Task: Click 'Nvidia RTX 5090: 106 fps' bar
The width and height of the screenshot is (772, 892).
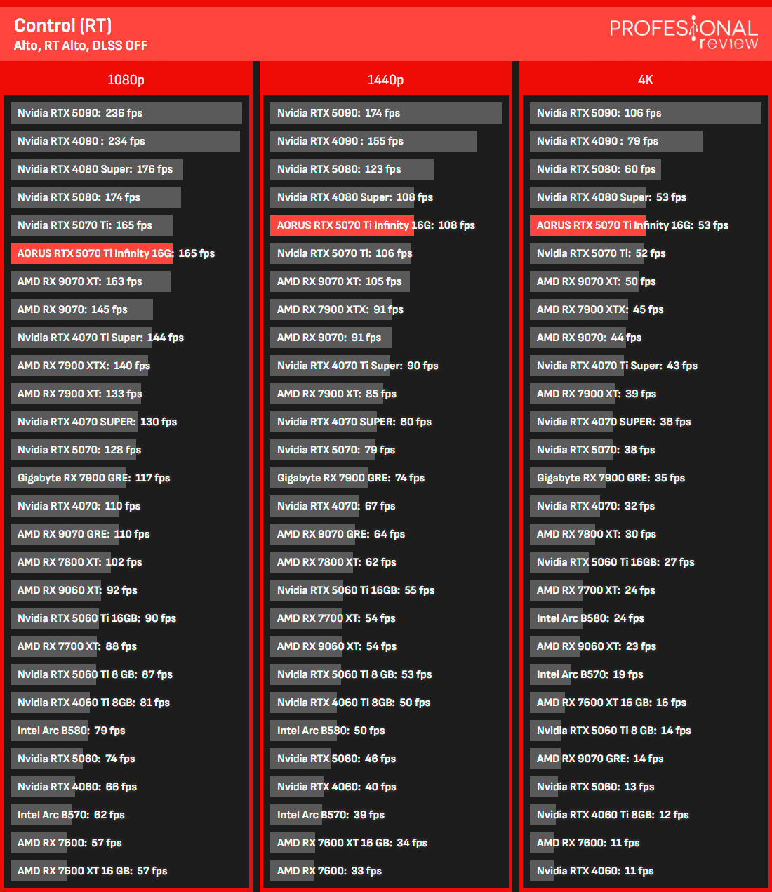Action: click(646, 113)
